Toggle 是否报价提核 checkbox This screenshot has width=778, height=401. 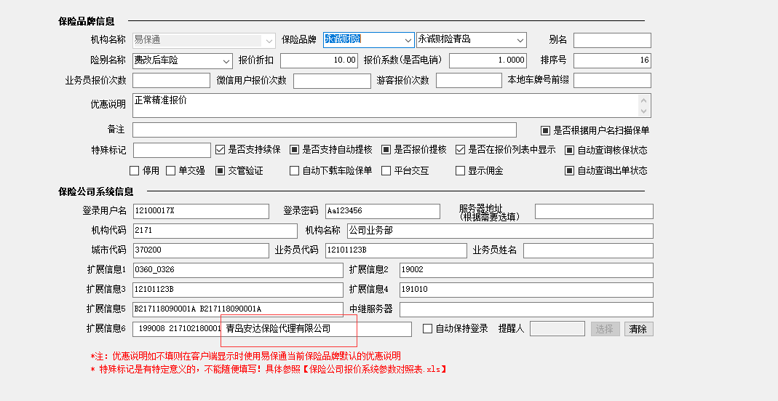386,149
